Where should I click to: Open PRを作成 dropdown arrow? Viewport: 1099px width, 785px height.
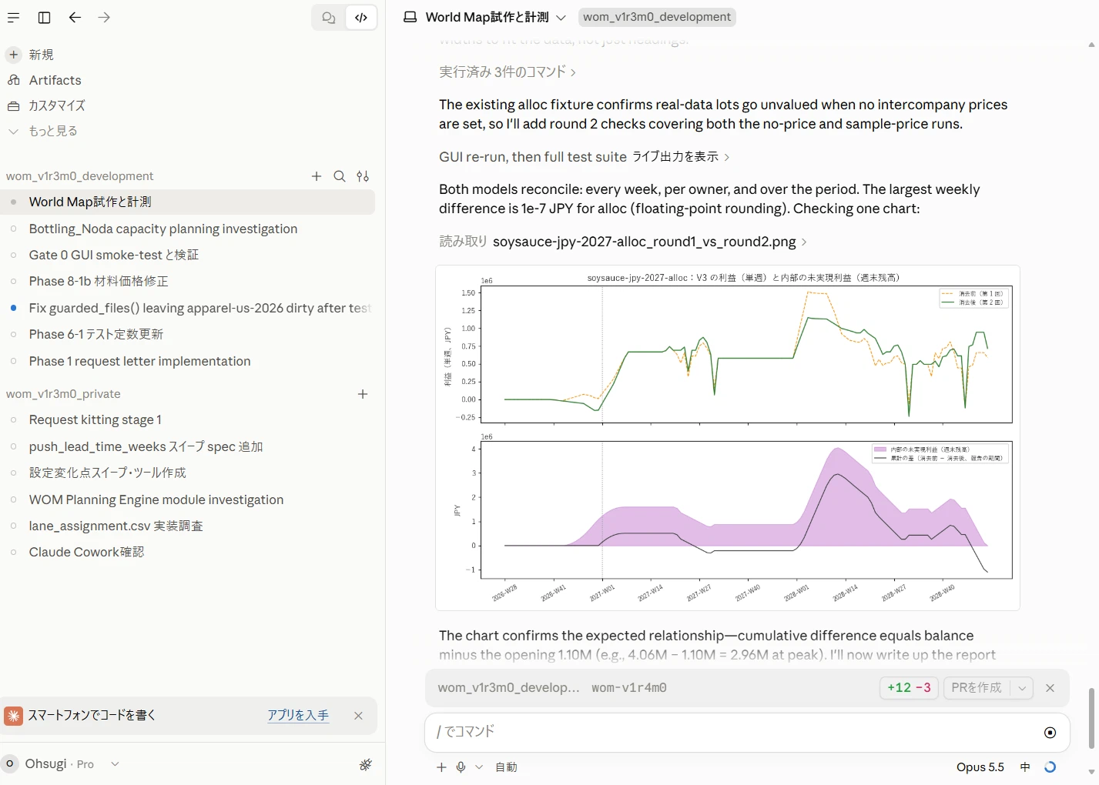tap(1022, 688)
